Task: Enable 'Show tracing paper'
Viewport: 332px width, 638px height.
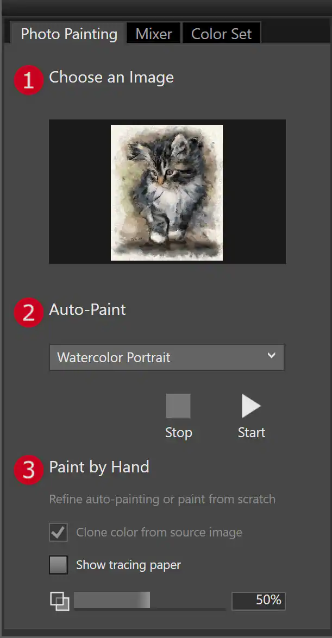Action: coord(58,565)
